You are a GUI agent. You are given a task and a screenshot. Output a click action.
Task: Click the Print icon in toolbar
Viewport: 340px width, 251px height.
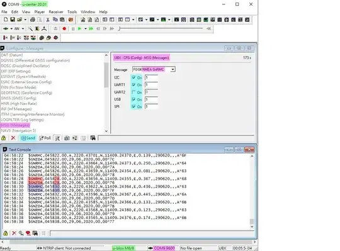(33, 20)
